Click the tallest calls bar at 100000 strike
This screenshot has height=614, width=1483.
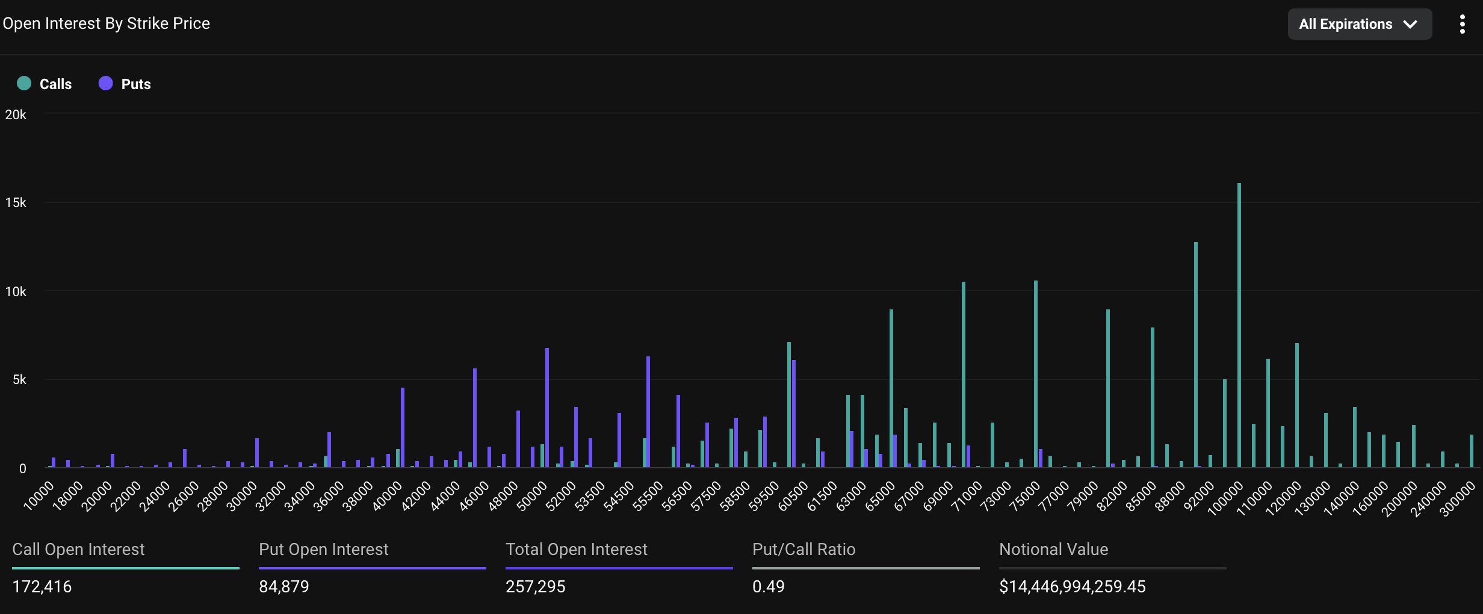click(1239, 325)
